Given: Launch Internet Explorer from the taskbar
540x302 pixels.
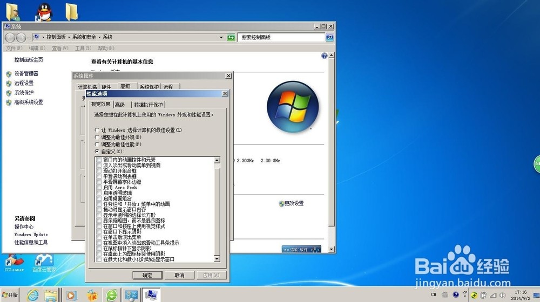Looking at the screenshot, I should click(x=33, y=295).
